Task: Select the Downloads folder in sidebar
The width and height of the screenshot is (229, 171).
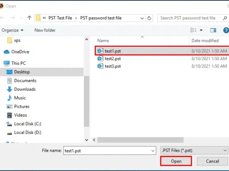Action: click(25, 89)
